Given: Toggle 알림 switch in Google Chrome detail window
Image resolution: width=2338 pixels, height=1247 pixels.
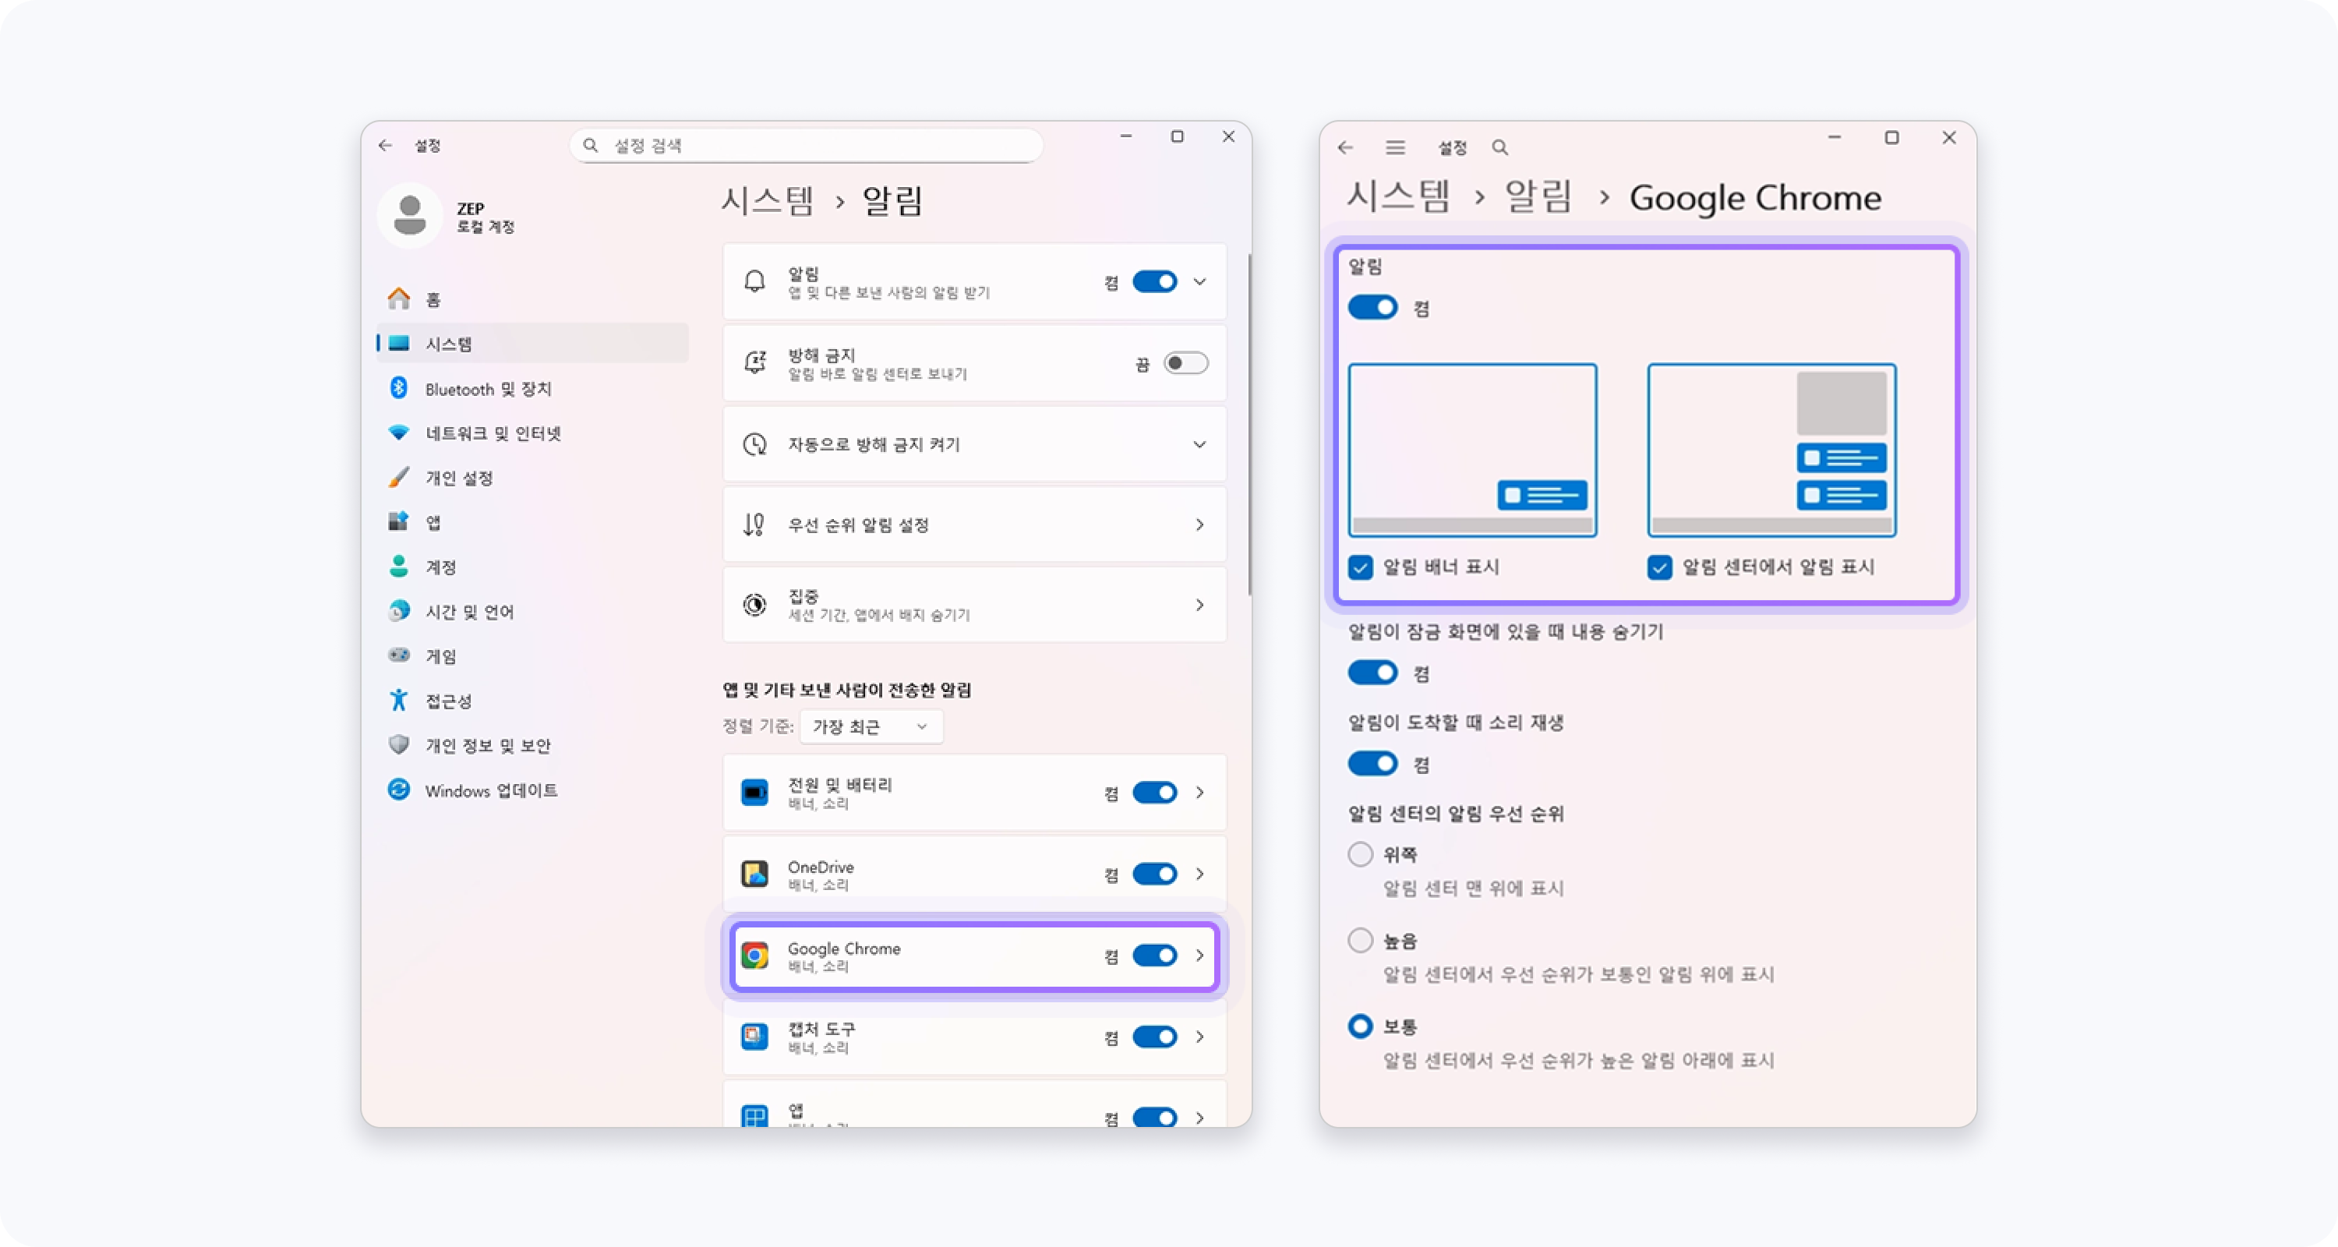Looking at the screenshot, I should [1372, 308].
